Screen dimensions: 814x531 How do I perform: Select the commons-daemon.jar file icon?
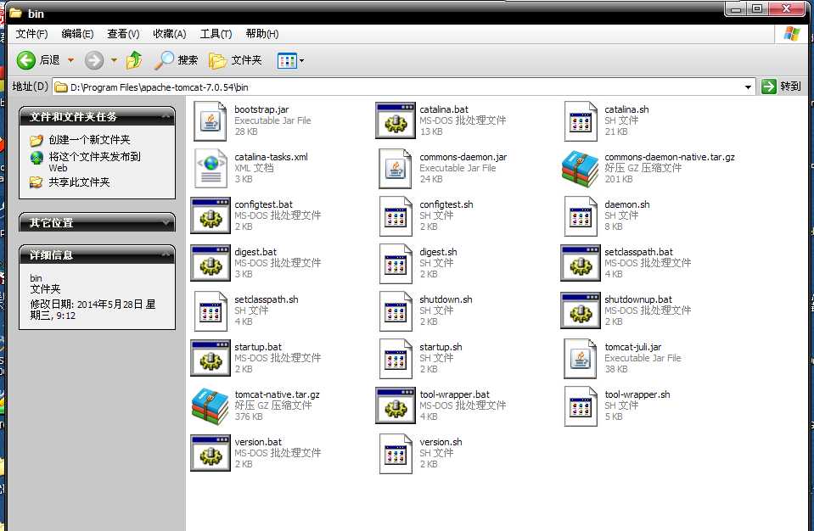(396, 169)
